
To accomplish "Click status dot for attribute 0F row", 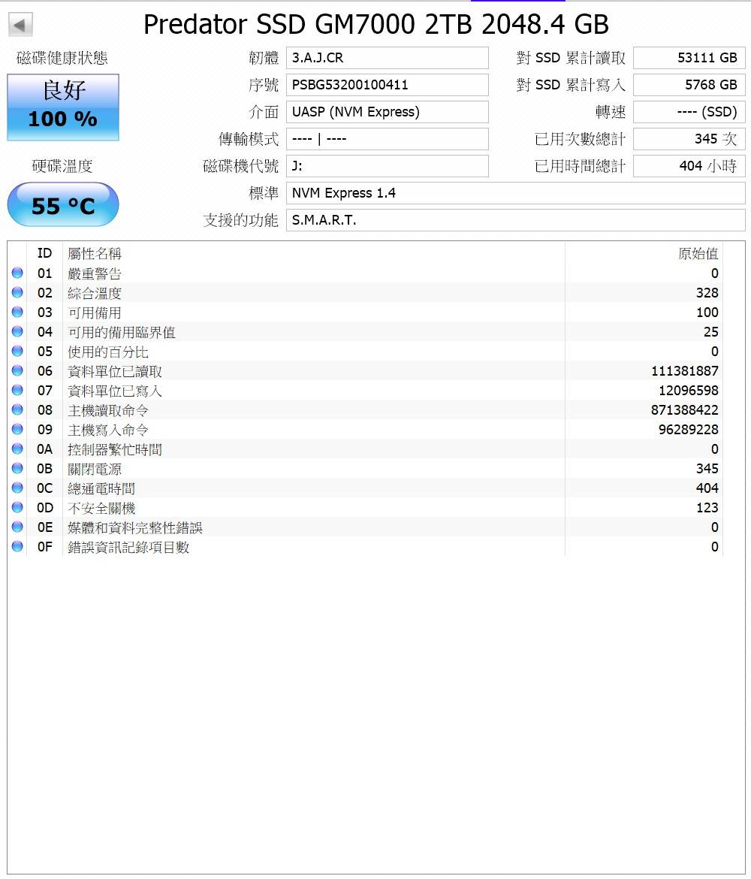I will click(17, 546).
